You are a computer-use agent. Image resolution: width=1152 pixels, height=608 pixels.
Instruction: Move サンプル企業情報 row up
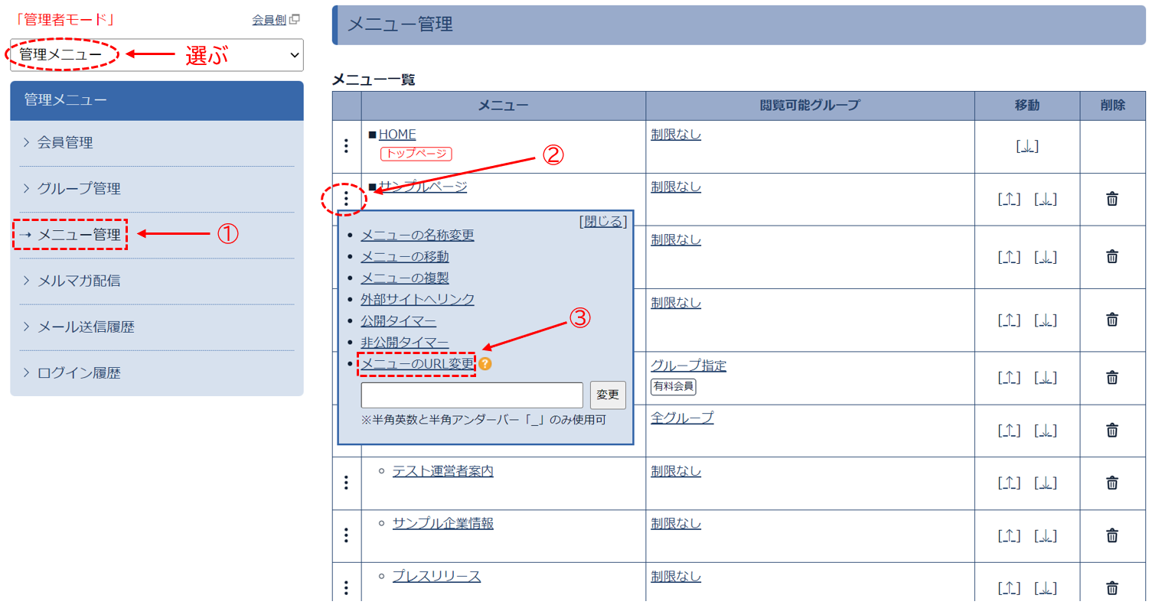click(1010, 535)
